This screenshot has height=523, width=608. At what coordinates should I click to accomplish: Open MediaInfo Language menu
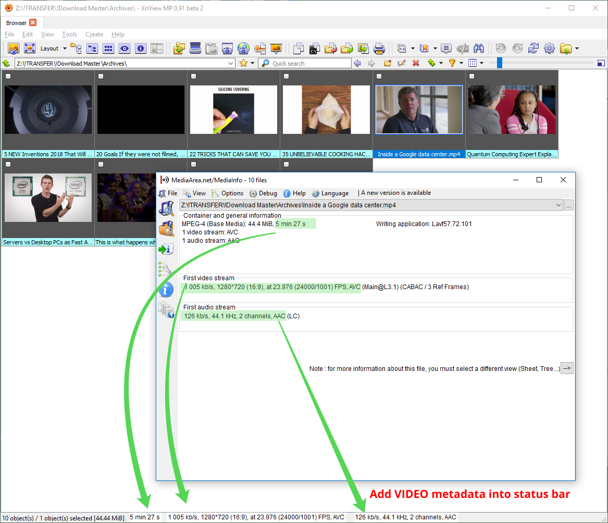330,193
